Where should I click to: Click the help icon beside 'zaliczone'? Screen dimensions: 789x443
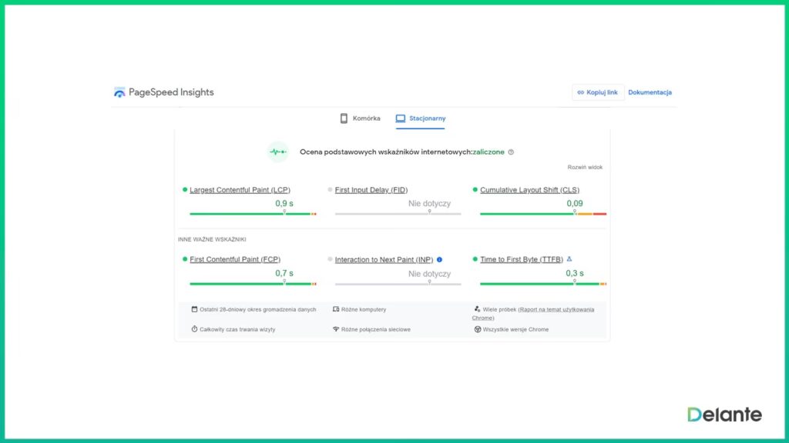pos(511,152)
